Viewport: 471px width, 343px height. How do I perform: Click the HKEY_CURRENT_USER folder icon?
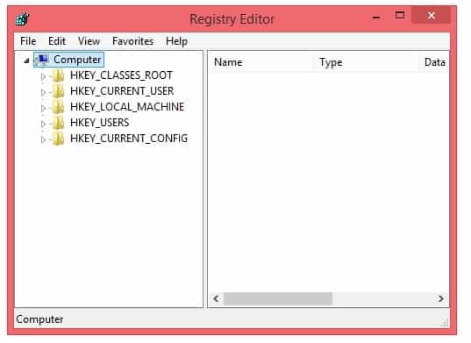tap(58, 91)
